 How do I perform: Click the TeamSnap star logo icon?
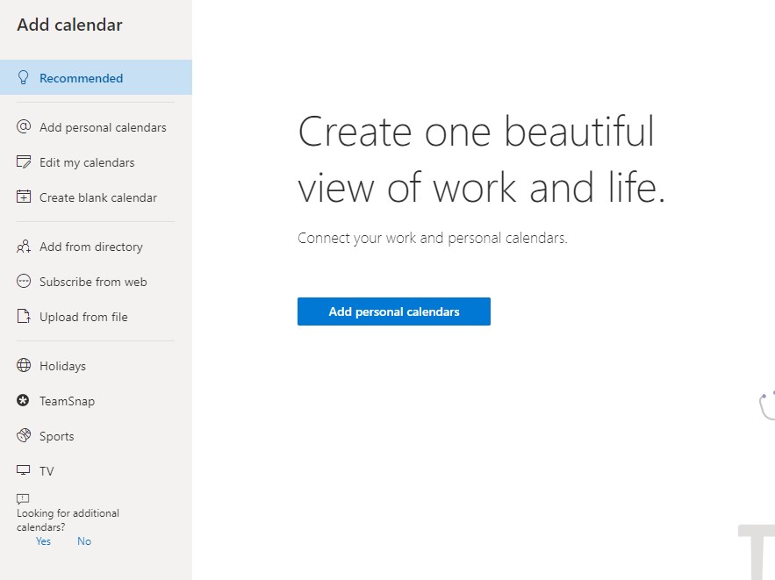coord(24,401)
